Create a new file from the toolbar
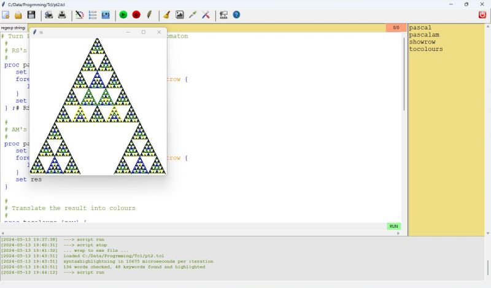Screen dimensions: 491x288 click(6, 15)
